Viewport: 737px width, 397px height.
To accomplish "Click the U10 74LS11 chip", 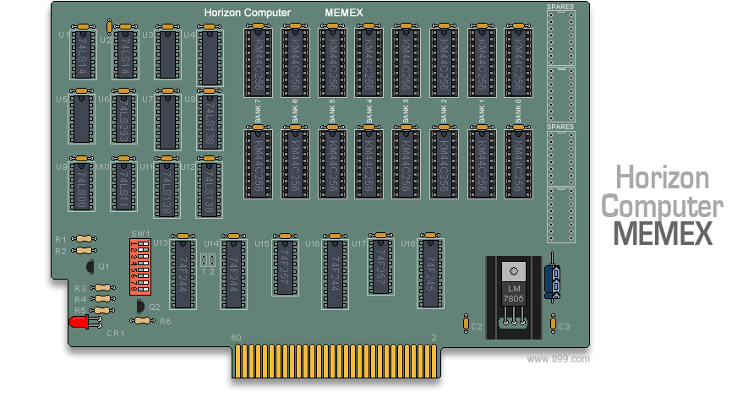I will pos(124,186).
